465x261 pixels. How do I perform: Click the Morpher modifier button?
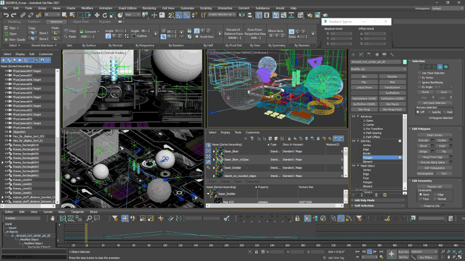coord(392,77)
